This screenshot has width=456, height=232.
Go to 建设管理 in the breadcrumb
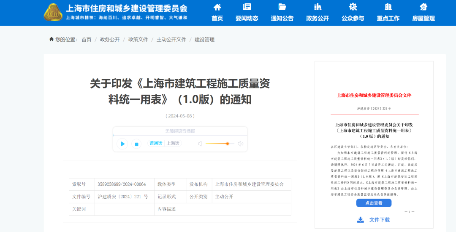tap(204, 40)
